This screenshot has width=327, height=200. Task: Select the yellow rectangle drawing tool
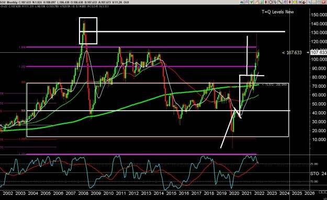coord(295,2)
